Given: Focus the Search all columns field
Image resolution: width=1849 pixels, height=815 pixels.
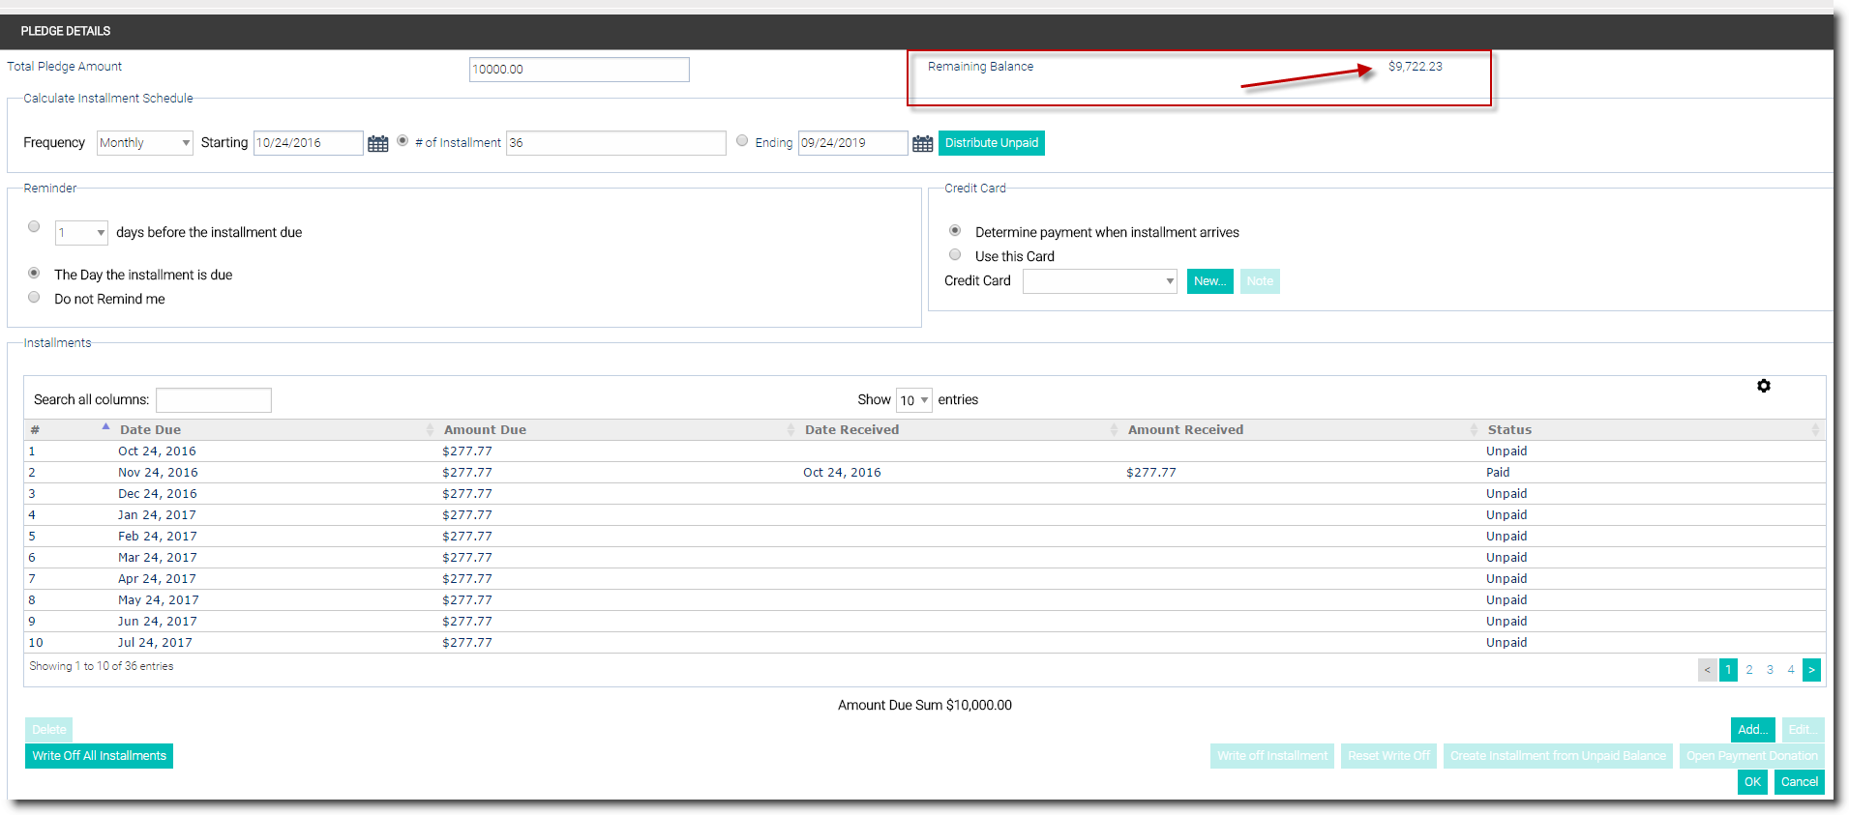Looking at the screenshot, I should click(x=214, y=400).
